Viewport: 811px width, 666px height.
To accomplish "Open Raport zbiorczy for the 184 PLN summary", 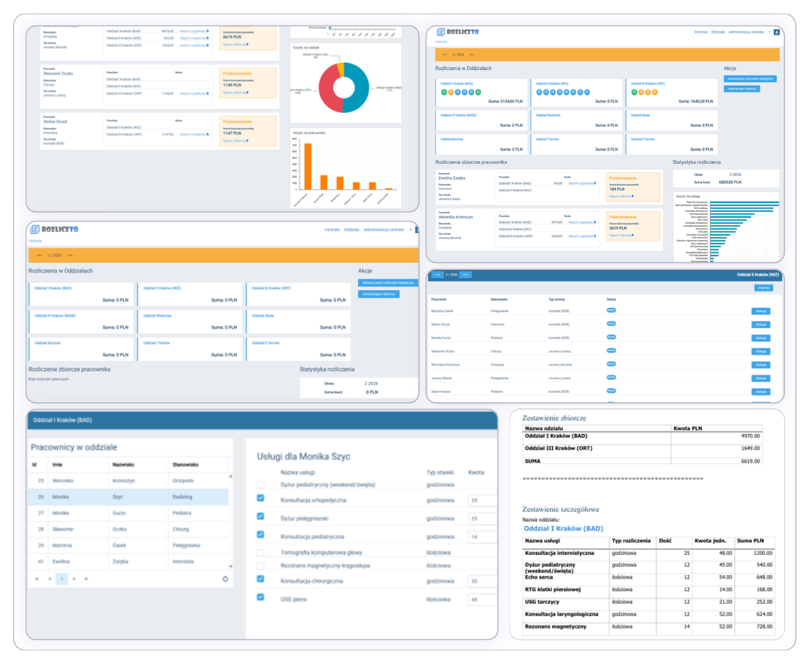I will click(x=622, y=196).
